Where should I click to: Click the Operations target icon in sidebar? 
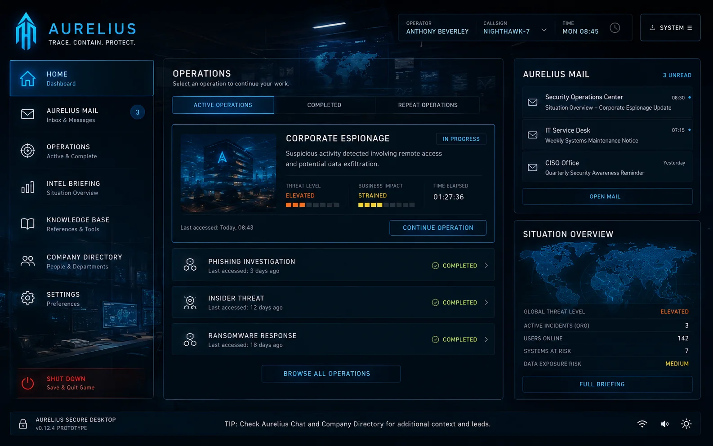pyautogui.click(x=27, y=151)
